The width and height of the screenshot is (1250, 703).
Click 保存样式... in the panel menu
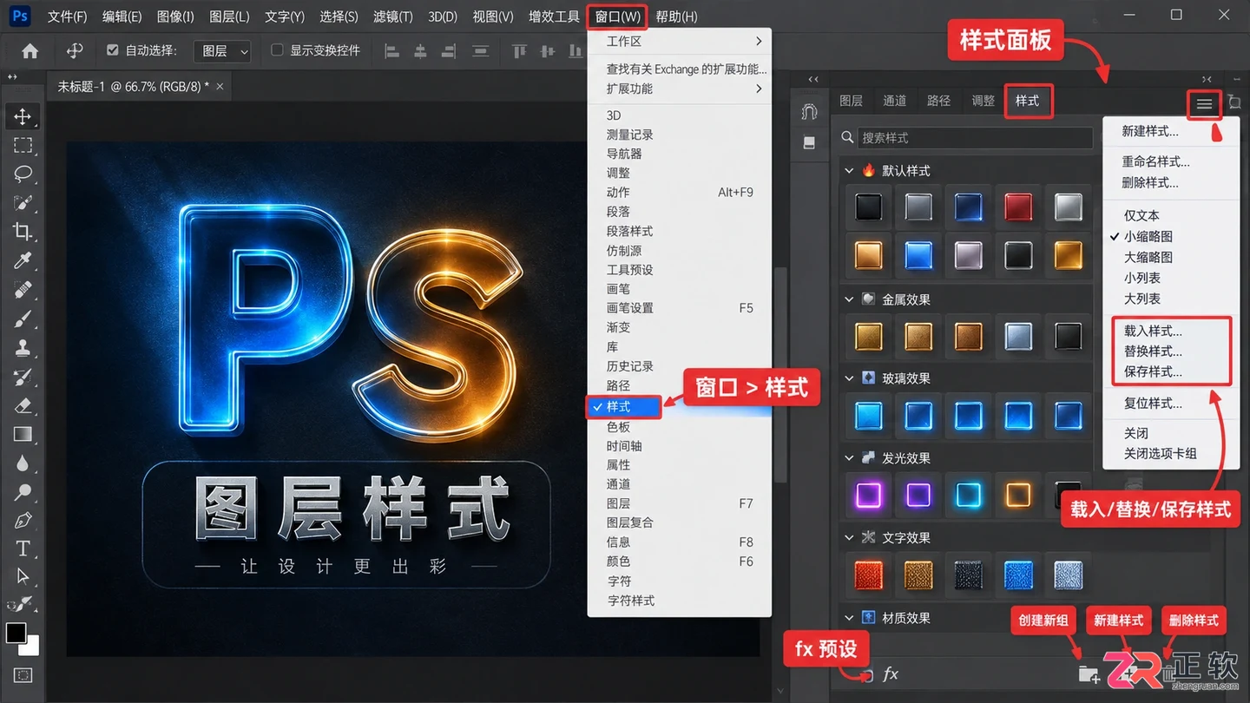click(x=1153, y=371)
